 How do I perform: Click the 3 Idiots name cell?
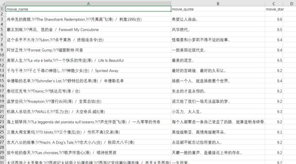point(88,132)
